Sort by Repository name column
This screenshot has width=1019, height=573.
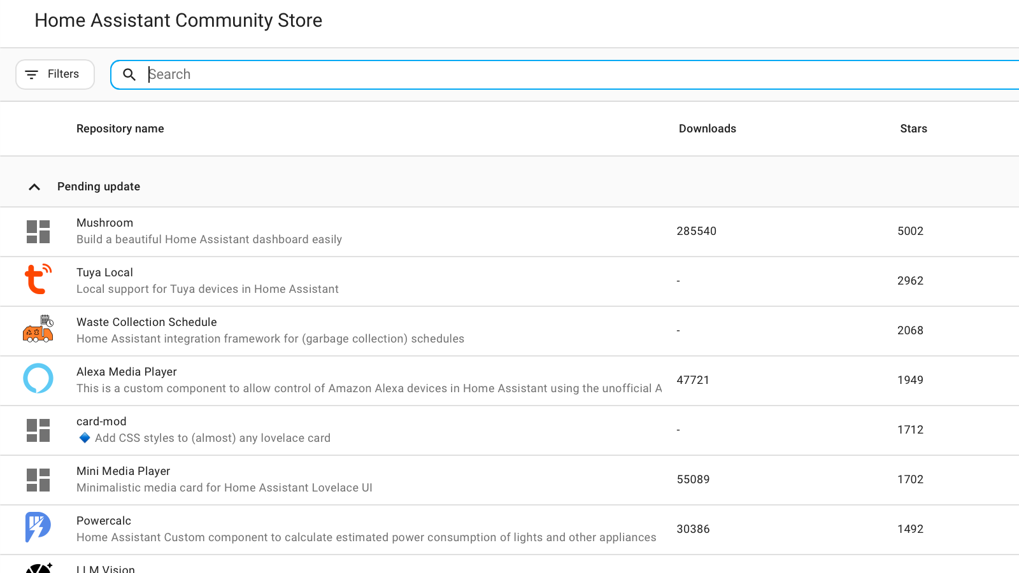[x=120, y=129]
